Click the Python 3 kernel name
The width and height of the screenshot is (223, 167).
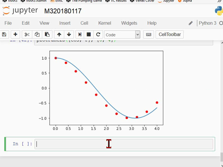(x=207, y=23)
